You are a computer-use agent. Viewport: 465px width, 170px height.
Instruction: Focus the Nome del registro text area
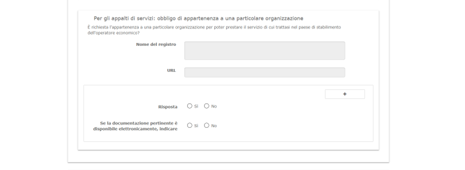click(264, 51)
